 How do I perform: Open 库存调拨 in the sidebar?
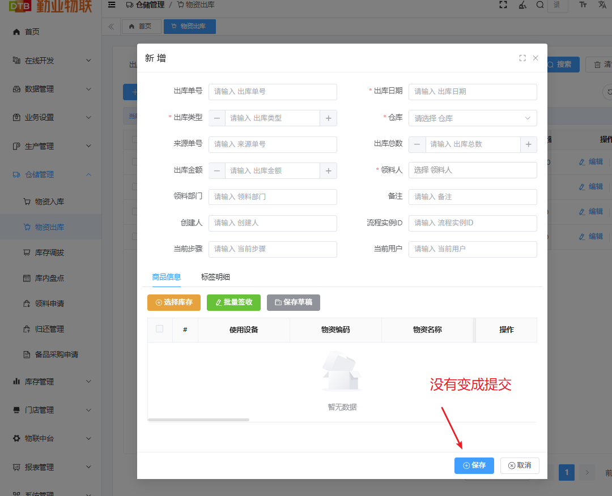[51, 253]
